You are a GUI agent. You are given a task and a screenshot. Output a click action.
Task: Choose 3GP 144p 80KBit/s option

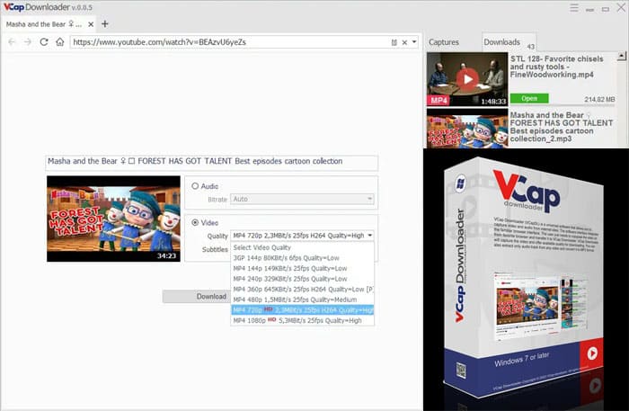coord(302,258)
